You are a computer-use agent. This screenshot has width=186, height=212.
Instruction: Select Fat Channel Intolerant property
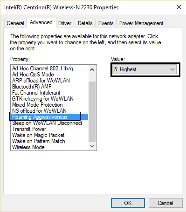(x=36, y=93)
